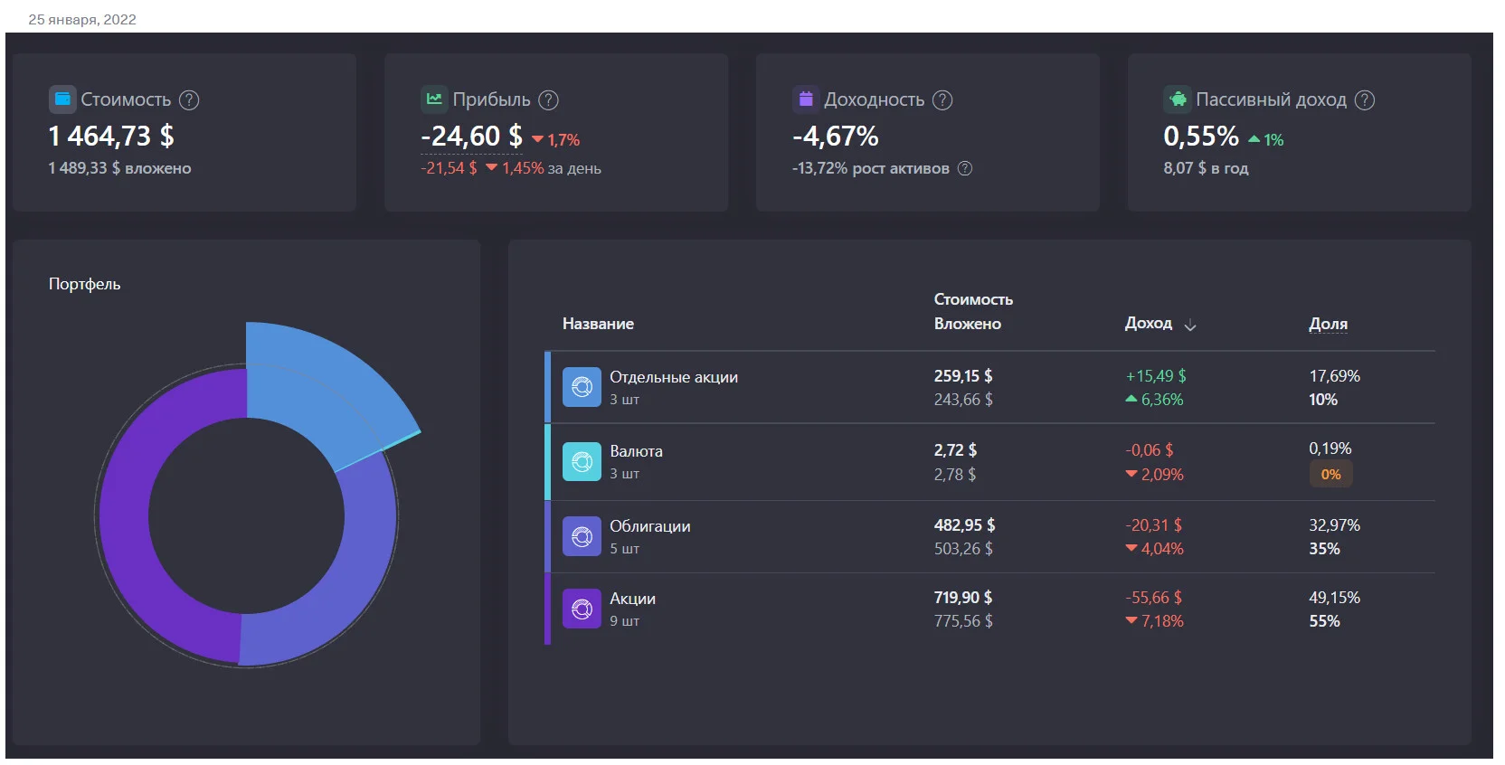Open the help icon next to Пассивный доход

pyautogui.click(x=1365, y=100)
